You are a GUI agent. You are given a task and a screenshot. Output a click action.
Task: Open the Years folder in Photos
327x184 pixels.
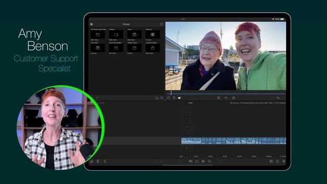tap(134, 35)
